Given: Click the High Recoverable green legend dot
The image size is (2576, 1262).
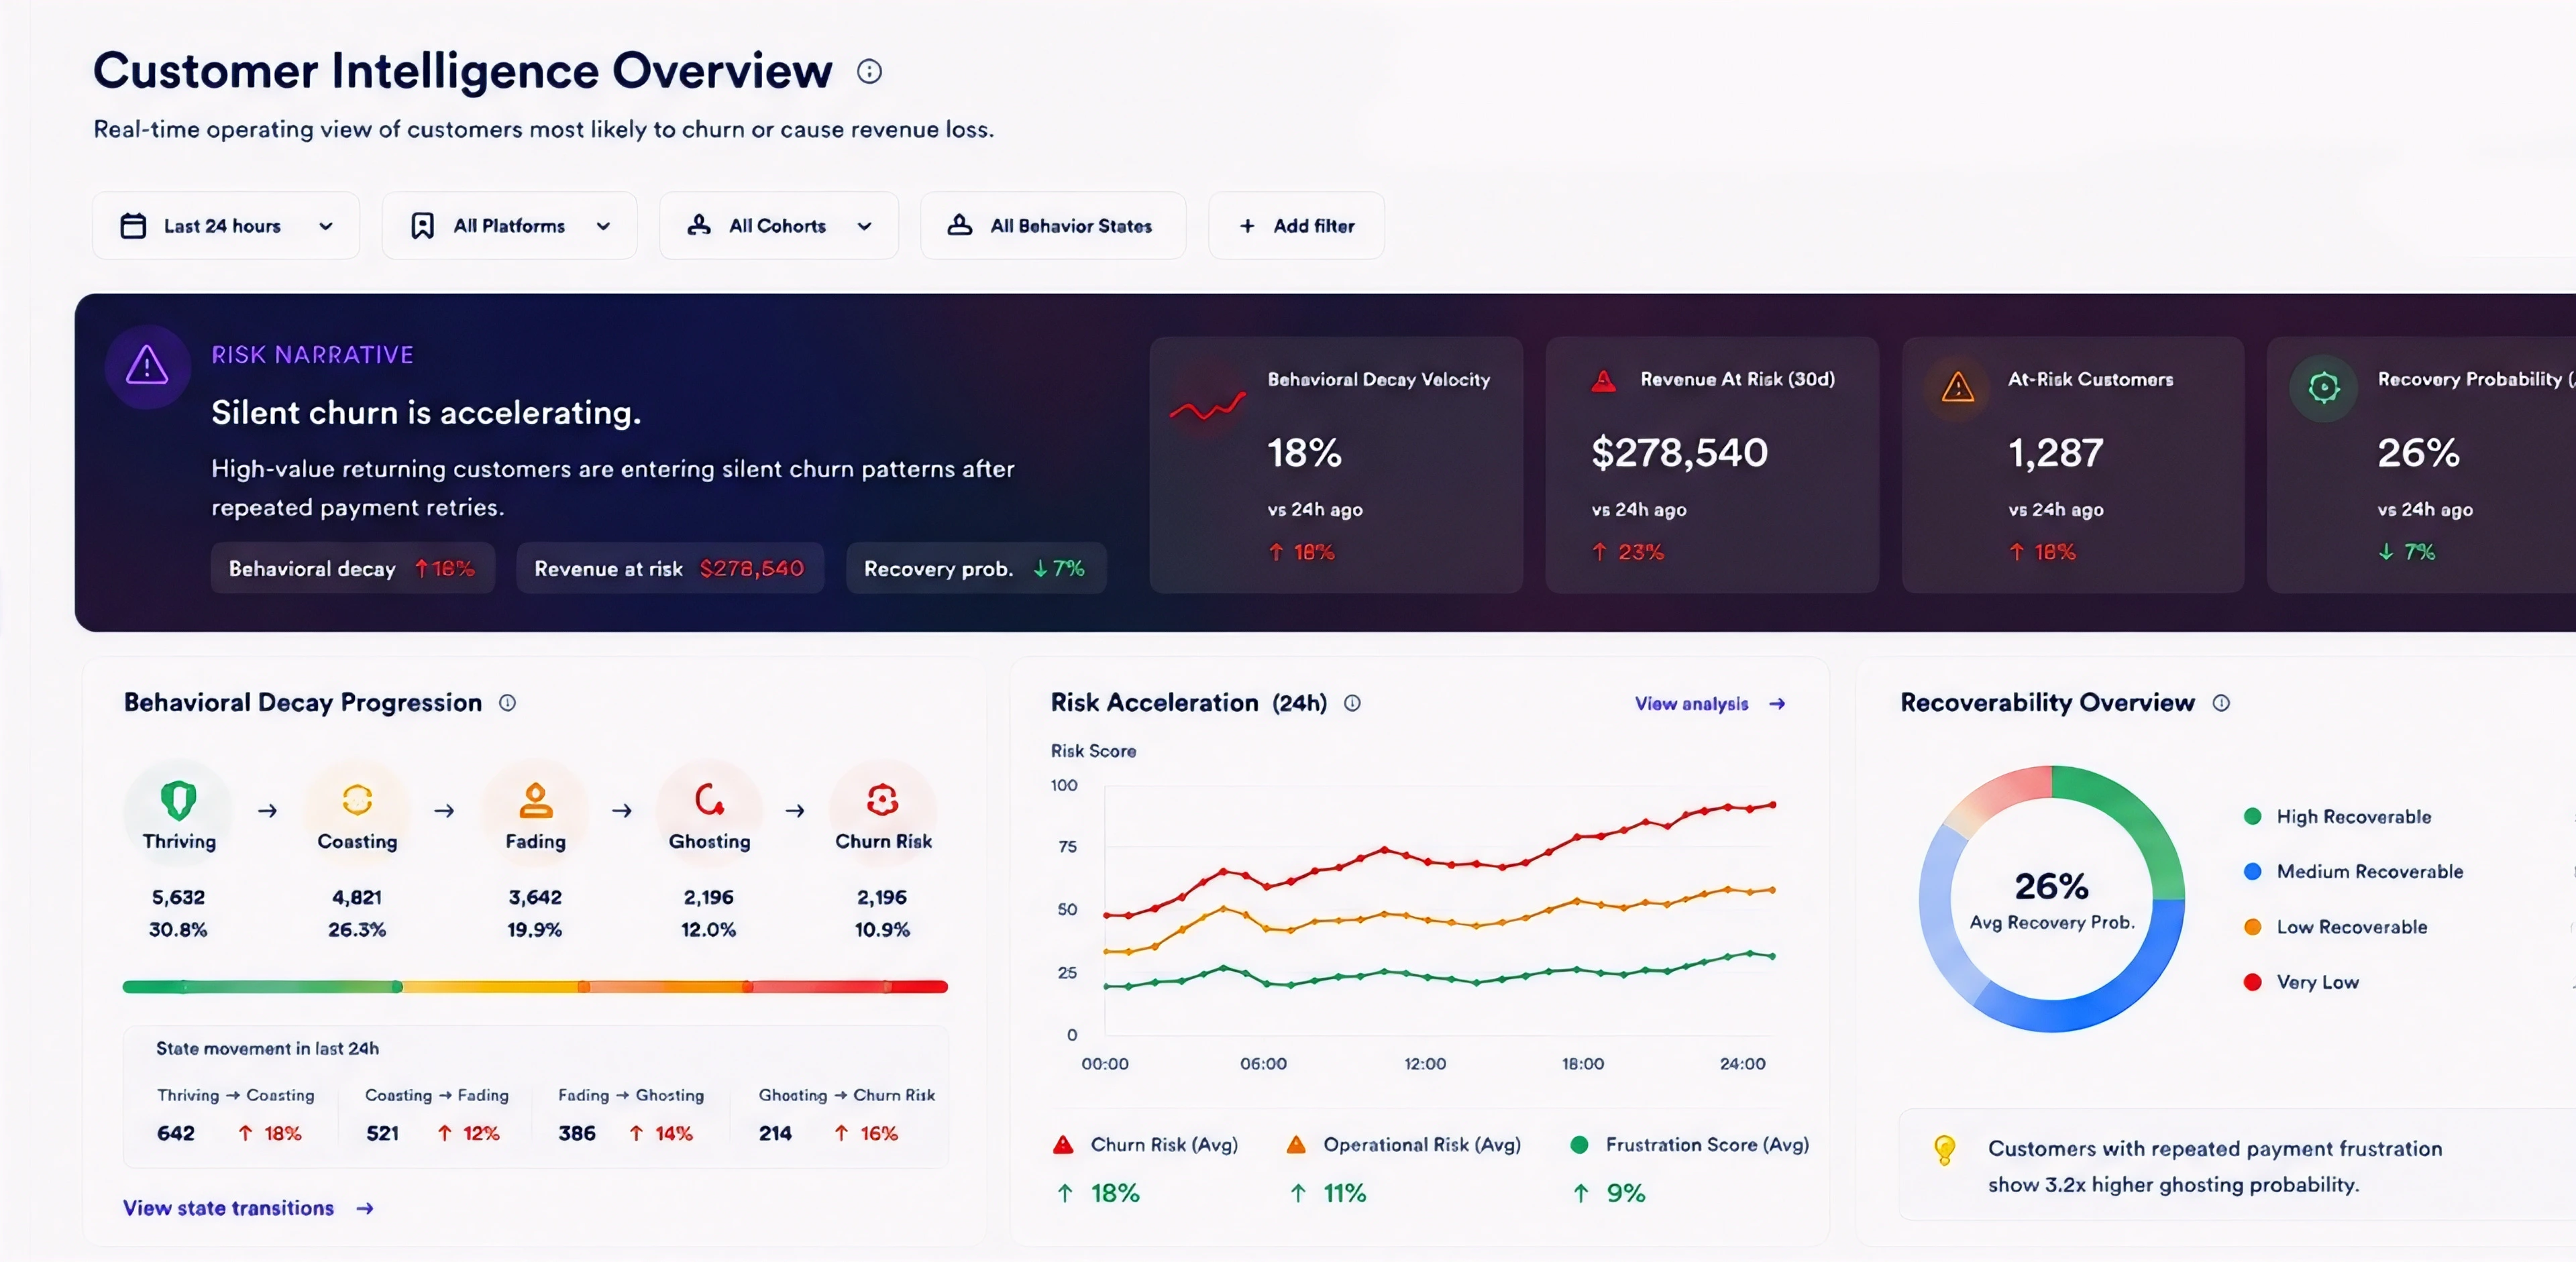Looking at the screenshot, I should tap(2252, 816).
